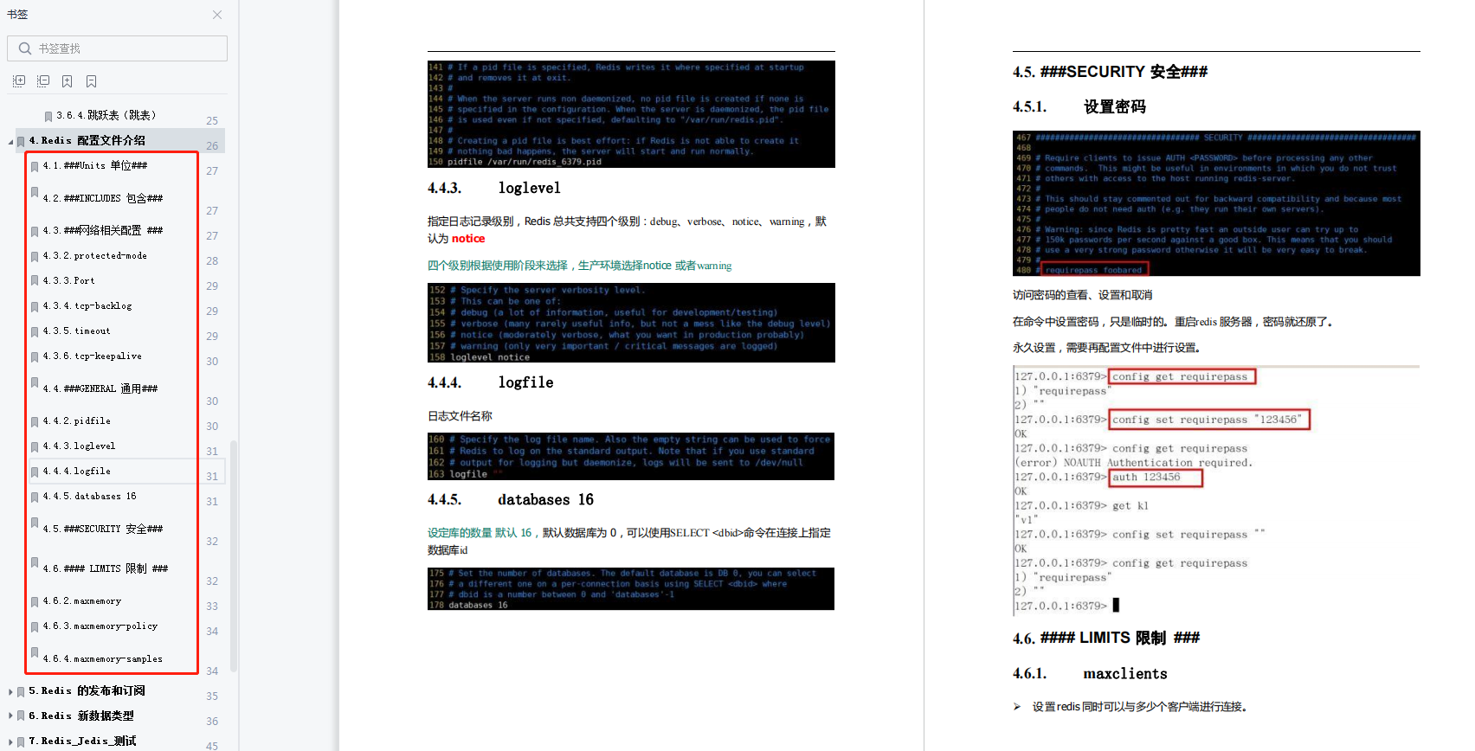Select bookmark 4.Redis 配置文件介绍
Viewport: 1475px width, 751px height.
[x=87, y=140]
